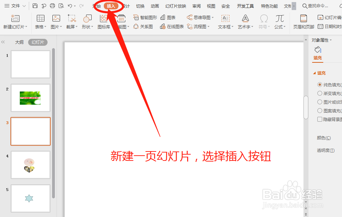This screenshot has height=217, width=342.
Task: Insert a Picture via 图片 icon
Action: [x=56, y=18]
